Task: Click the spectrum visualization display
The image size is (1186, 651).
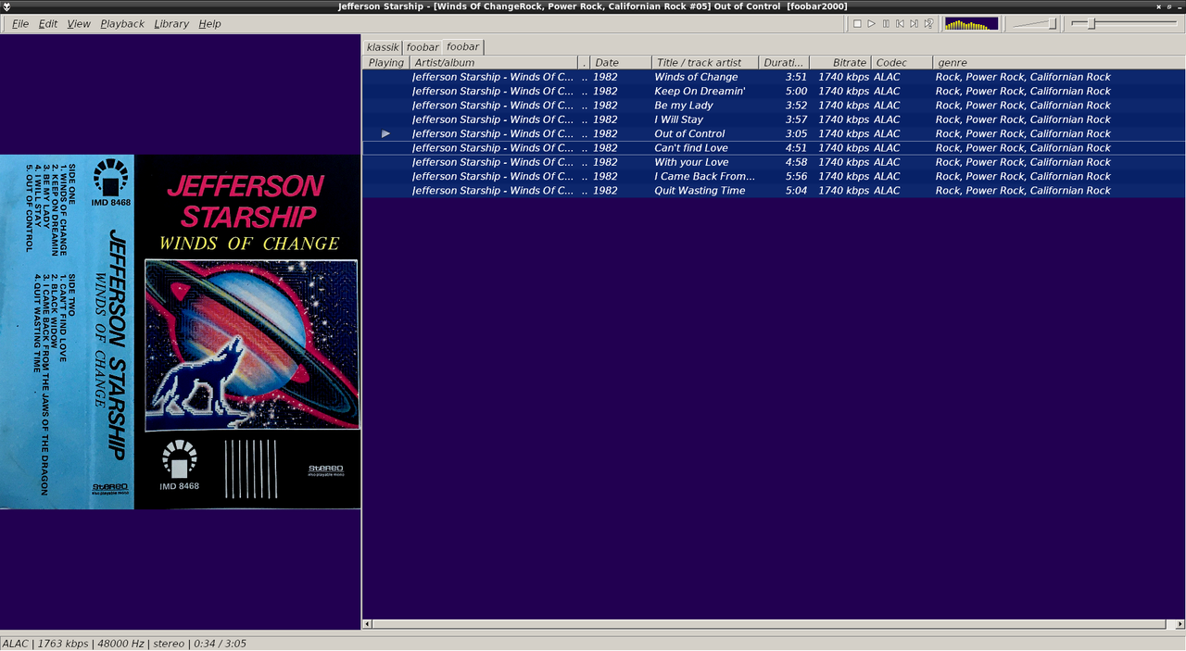Action: (971, 23)
